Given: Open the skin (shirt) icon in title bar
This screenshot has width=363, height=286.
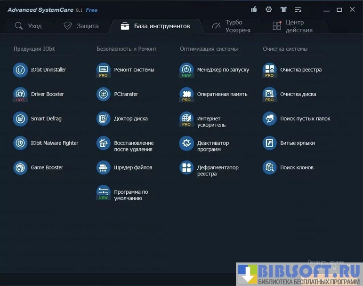Looking at the screenshot, I should (283, 9).
